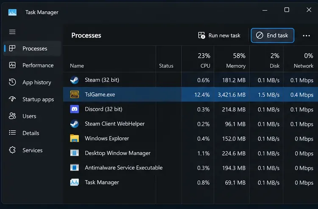Click the Users people icon
The height and width of the screenshot is (209, 318).
point(12,116)
